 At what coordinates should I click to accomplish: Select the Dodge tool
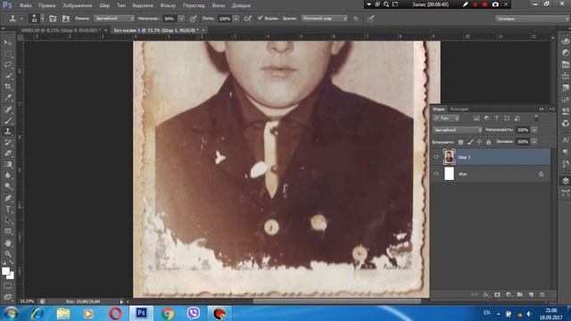[8, 186]
